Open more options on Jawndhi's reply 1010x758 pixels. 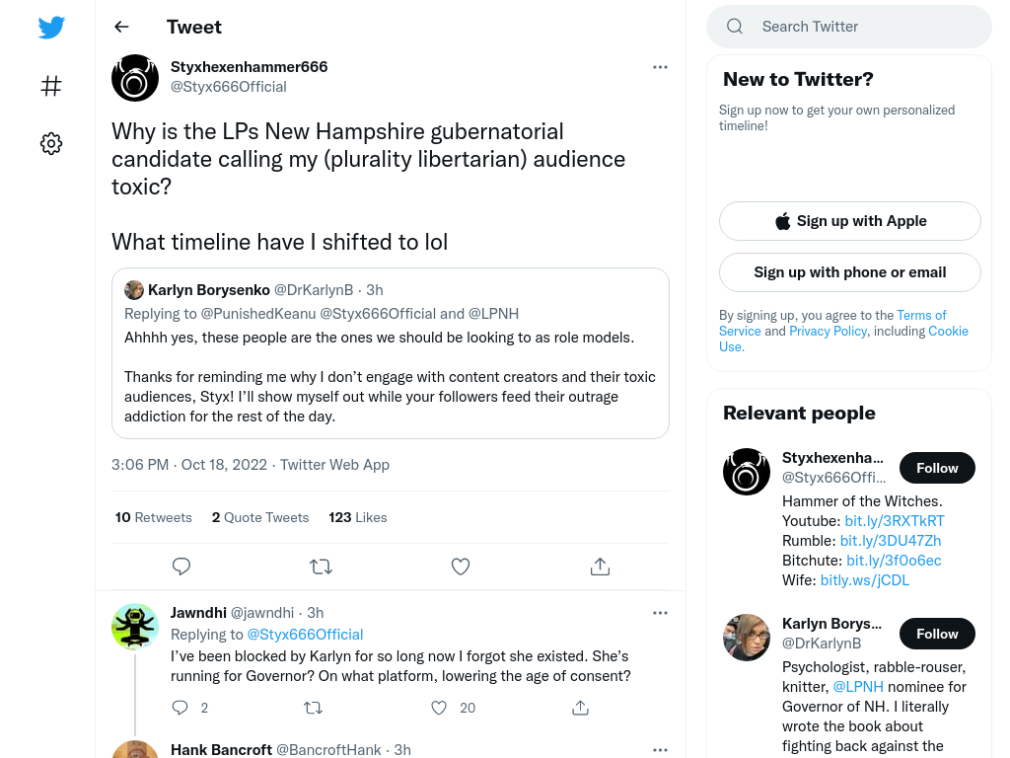(660, 613)
